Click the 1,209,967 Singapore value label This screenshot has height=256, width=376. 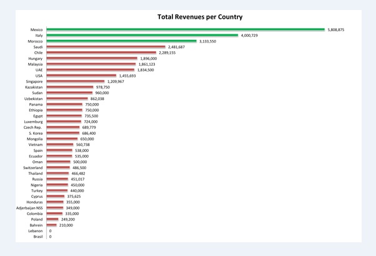coord(116,82)
